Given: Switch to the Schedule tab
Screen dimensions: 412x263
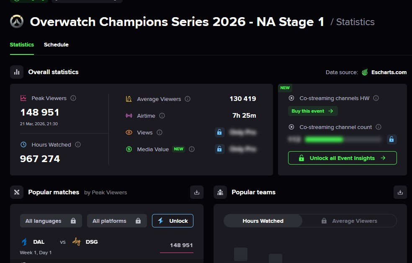Looking at the screenshot, I should [x=56, y=44].
